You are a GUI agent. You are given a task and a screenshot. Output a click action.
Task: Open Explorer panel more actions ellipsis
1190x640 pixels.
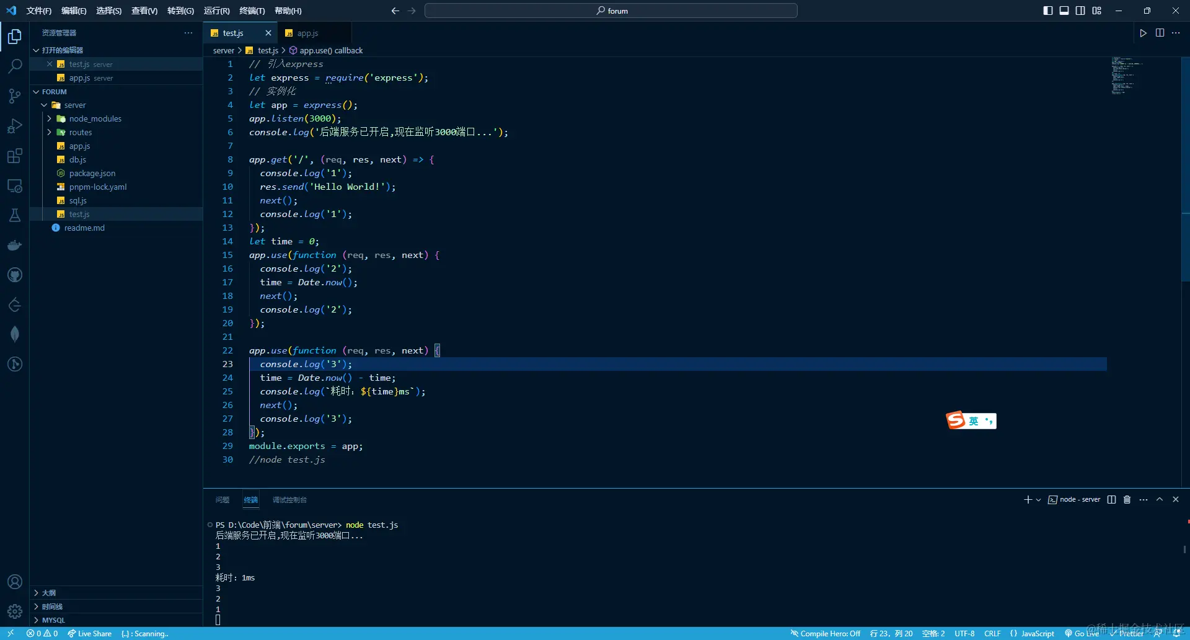(x=188, y=33)
